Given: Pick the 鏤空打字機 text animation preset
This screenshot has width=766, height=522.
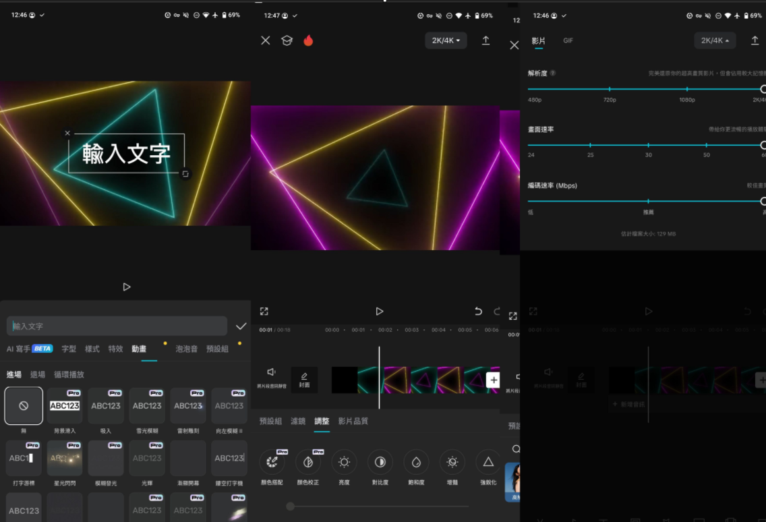Looking at the screenshot, I should pos(229,458).
